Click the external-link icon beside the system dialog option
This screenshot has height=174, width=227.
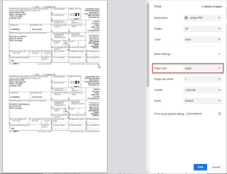coord(220,114)
